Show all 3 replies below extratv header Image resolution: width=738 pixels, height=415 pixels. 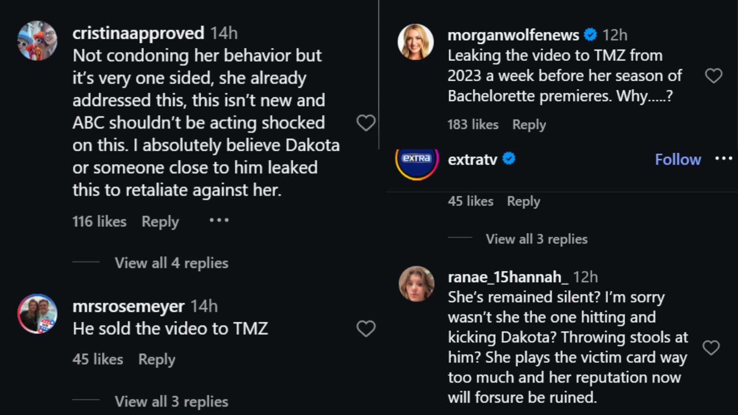click(536, 239)
